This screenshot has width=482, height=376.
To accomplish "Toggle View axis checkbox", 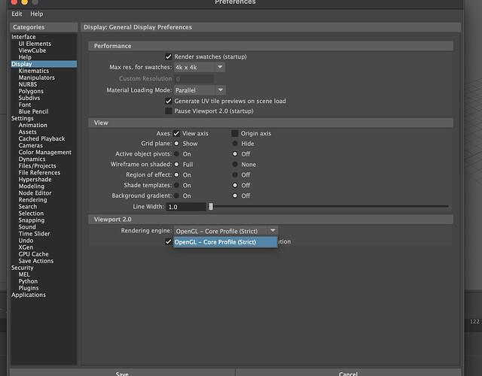I will click(x=176, y=133).
